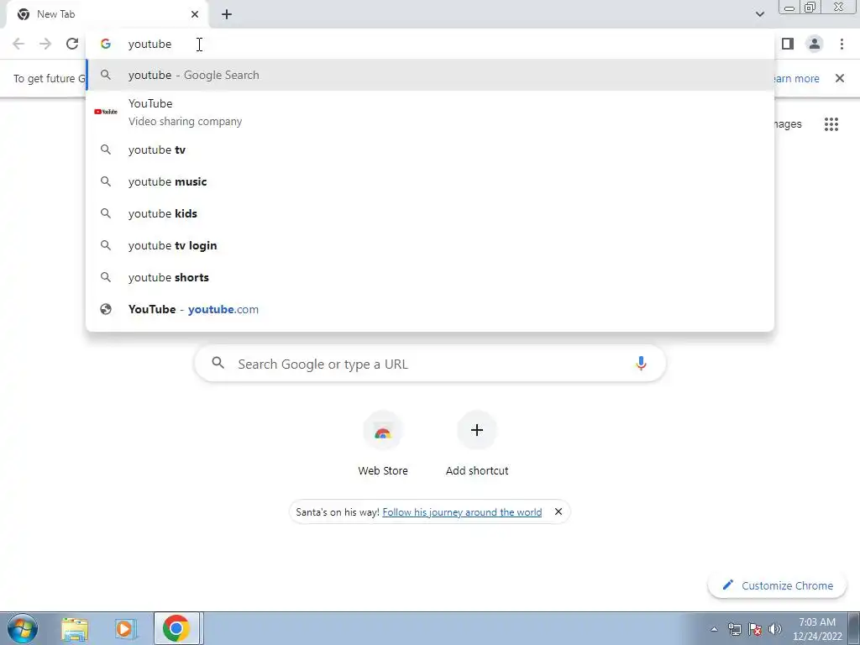The image size is (860, 645).
Task: Choose 'youtube kids' suggestion
Action: click(x=430, y=213)
